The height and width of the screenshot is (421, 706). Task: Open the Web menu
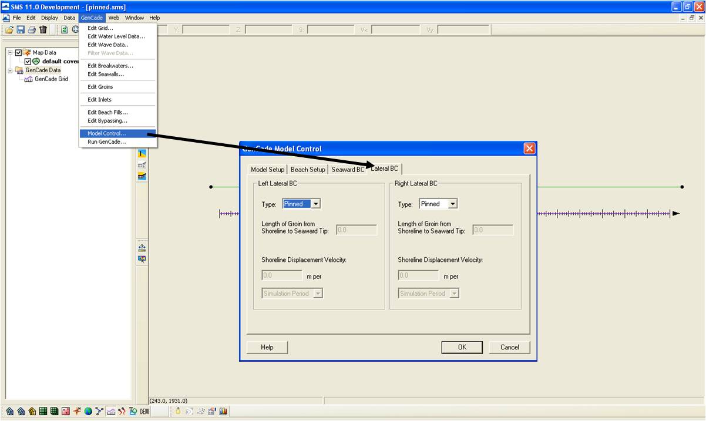pos(113,18)
